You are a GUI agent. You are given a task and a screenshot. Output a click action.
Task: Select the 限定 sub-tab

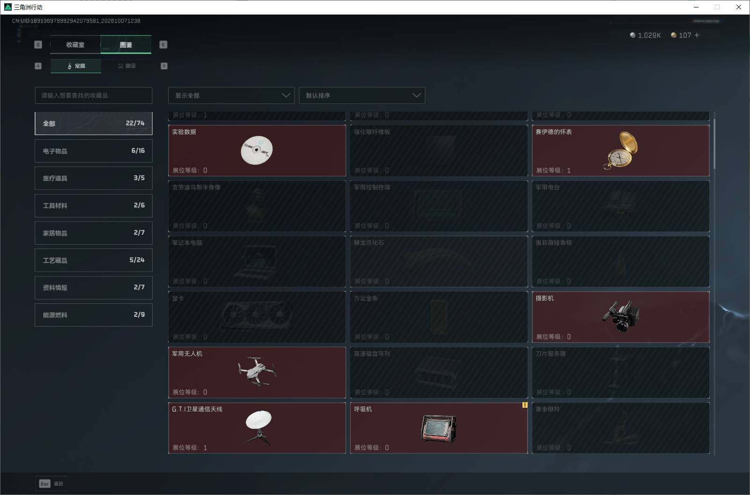[x=126, y=66]
